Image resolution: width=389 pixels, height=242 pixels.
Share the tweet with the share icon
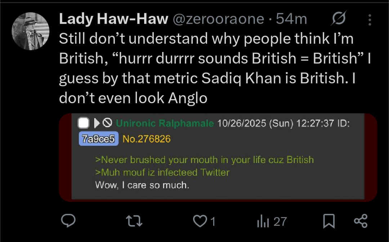[x=361, y=221]
